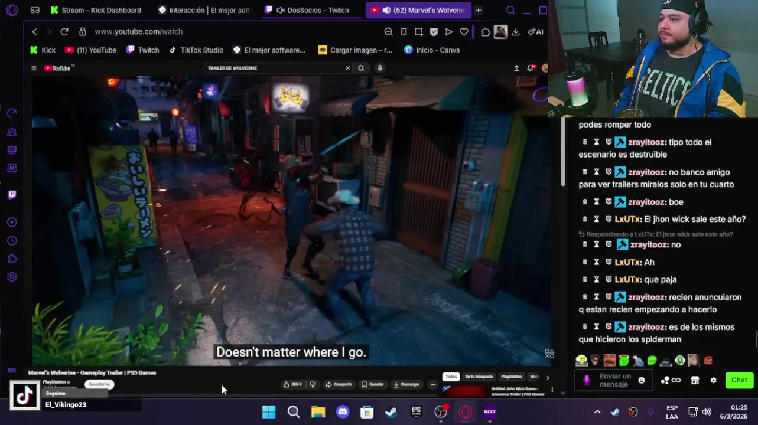Click green Chat send button
Viewport: 758px width, 425px height.
click(x=739, y=380)
